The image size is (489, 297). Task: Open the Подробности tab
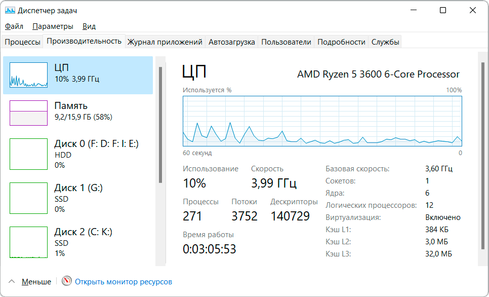pos(341,42)
